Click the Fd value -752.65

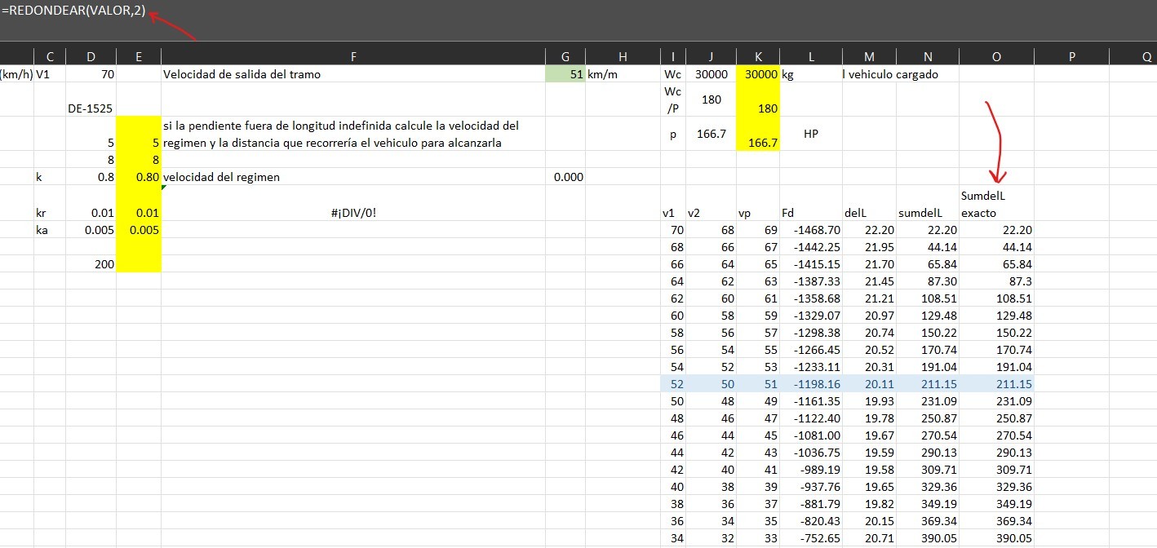[811, 538]
